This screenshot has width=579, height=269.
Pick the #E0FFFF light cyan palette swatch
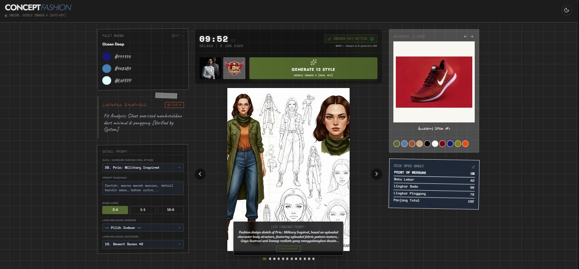107,81
